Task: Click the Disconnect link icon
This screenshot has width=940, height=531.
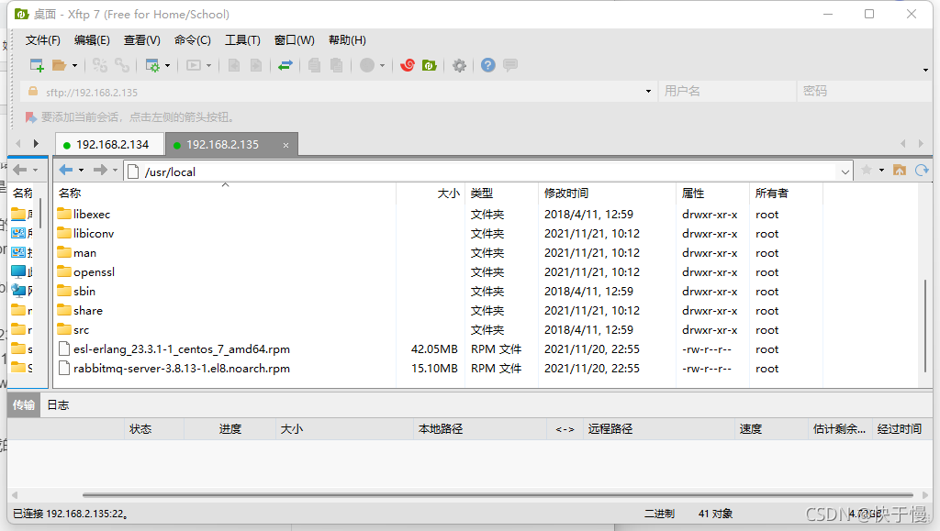Action: [x=122, y=65]
